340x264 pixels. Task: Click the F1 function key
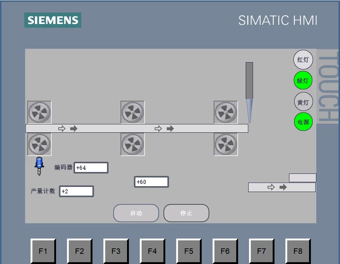click(43, 251)
